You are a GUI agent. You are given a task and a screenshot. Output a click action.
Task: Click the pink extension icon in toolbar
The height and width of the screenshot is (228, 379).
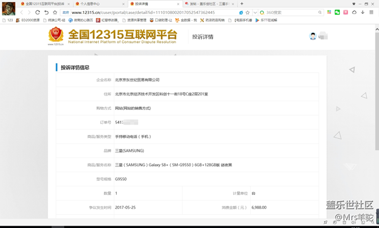(x=346, y=12)
